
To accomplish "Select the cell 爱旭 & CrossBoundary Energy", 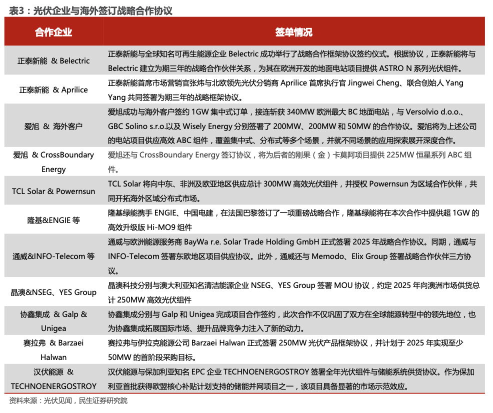I will [x=53, y=162].
